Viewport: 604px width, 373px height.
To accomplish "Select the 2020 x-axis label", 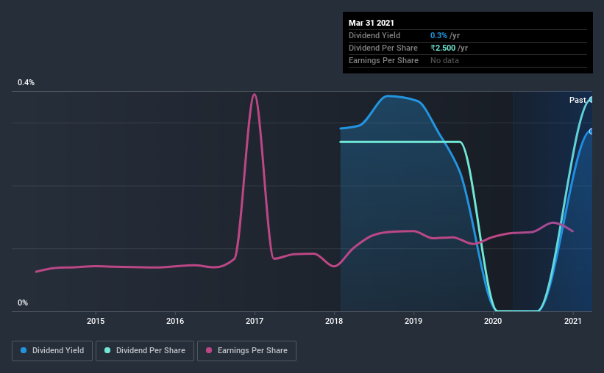I will 493,321.
